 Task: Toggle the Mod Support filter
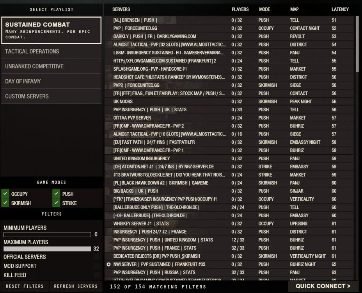tap(96, 266)
